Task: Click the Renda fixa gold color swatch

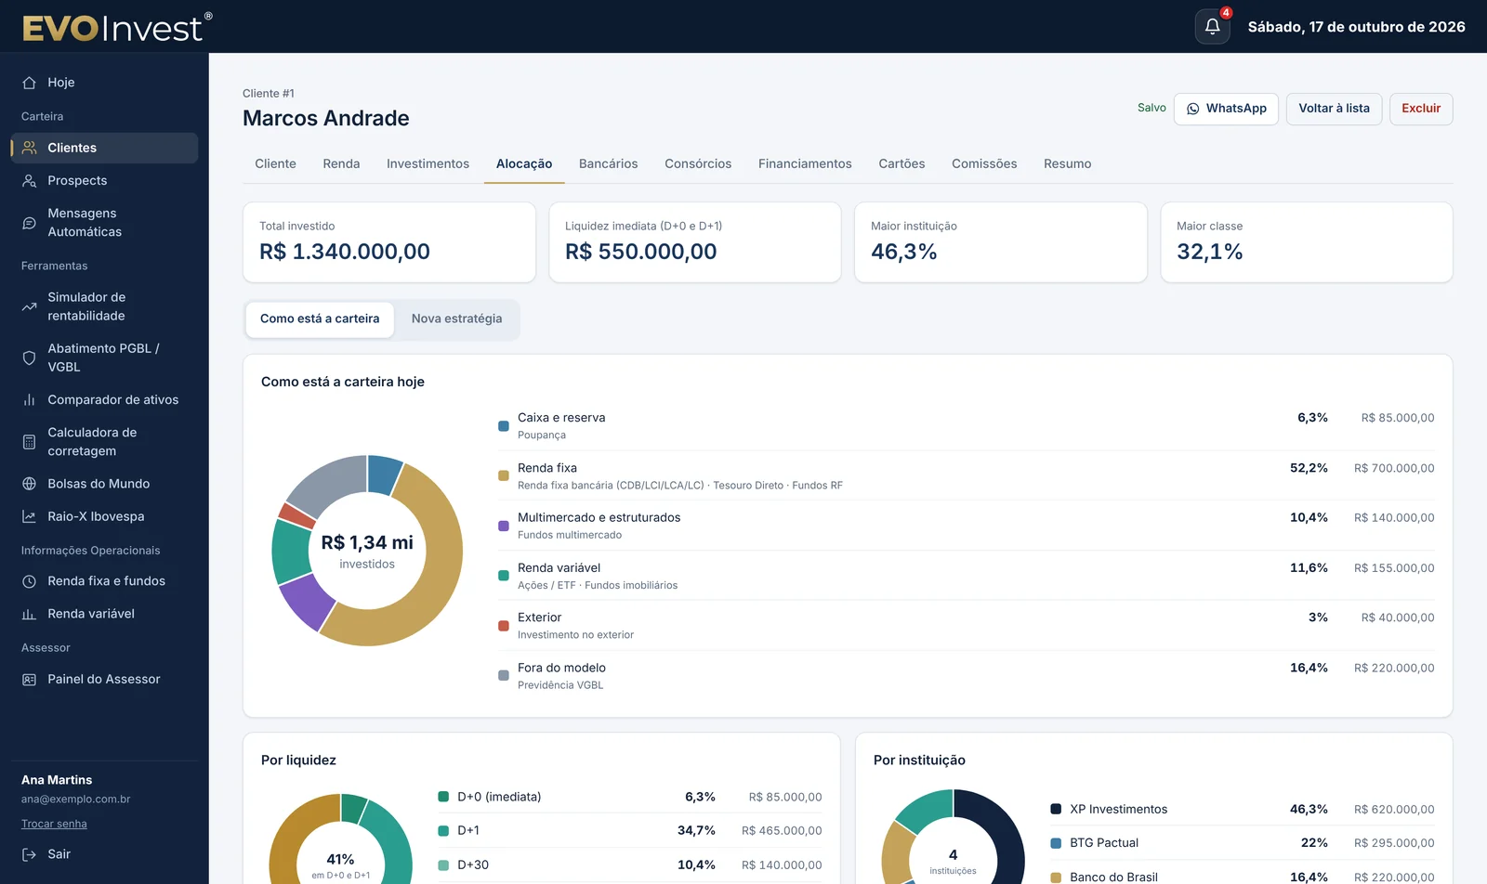Action: click(x=504, y=475)
